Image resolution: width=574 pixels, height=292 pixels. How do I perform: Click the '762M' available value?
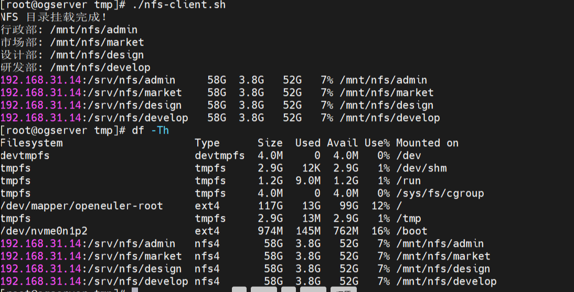pos(346,231)
